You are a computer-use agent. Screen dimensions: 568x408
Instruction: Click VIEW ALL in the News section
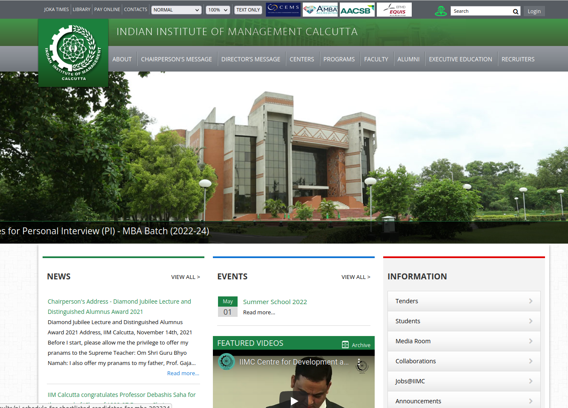[186, 277]
